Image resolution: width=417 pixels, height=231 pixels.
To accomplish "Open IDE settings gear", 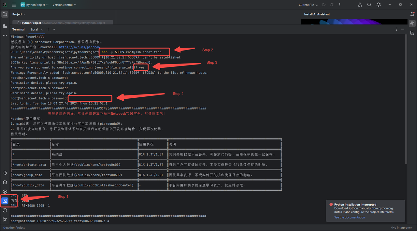I will tap(378, 5).
